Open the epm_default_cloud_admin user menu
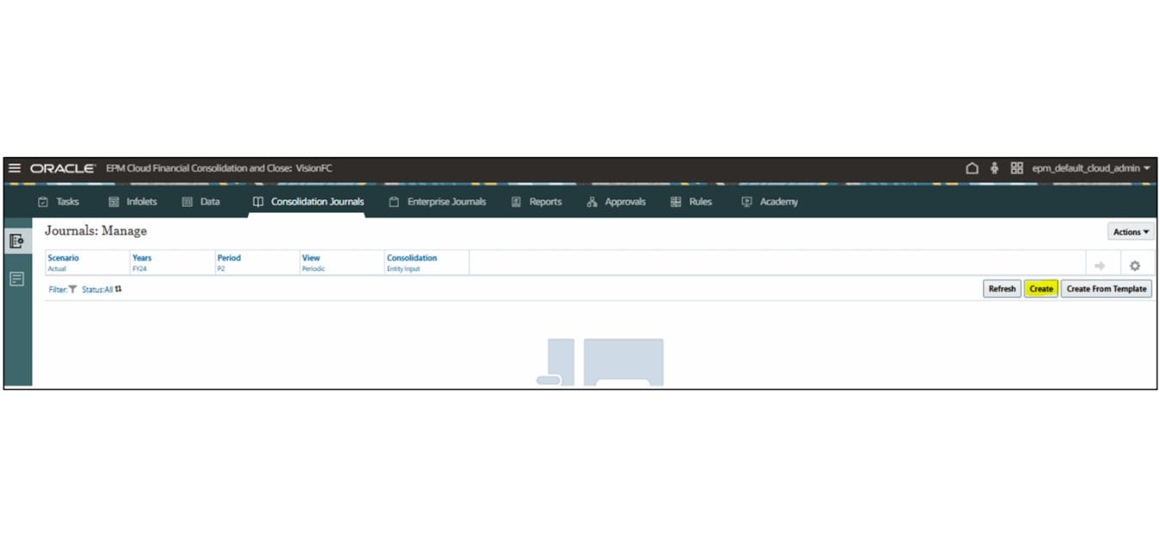The width and height of the screenshot is (1160, 547). coord(1090,168)
